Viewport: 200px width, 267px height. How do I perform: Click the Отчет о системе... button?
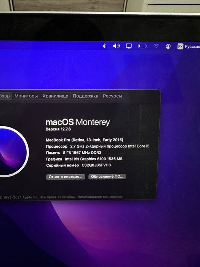[66, 177]
